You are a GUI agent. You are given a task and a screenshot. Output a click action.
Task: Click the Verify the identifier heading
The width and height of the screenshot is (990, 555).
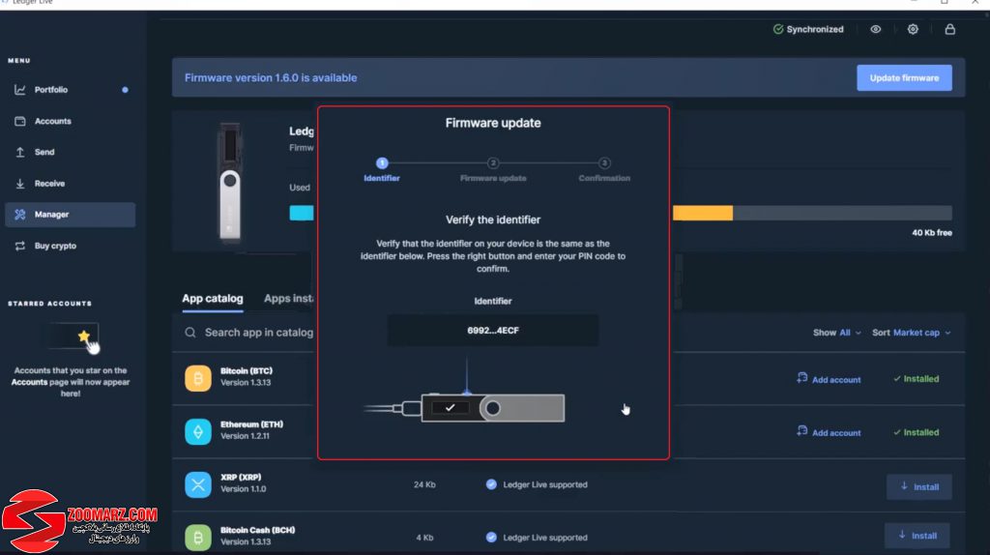click(x=493, y=219)
